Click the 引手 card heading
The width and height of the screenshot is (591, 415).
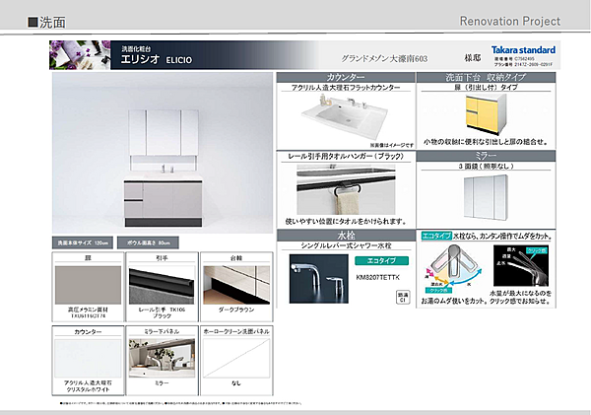(x=162, y=258)
